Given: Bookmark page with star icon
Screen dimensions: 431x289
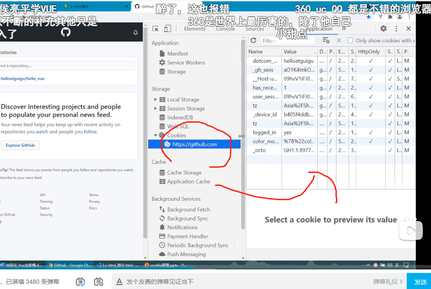Looking at the screenshot, I should [368, 17].
